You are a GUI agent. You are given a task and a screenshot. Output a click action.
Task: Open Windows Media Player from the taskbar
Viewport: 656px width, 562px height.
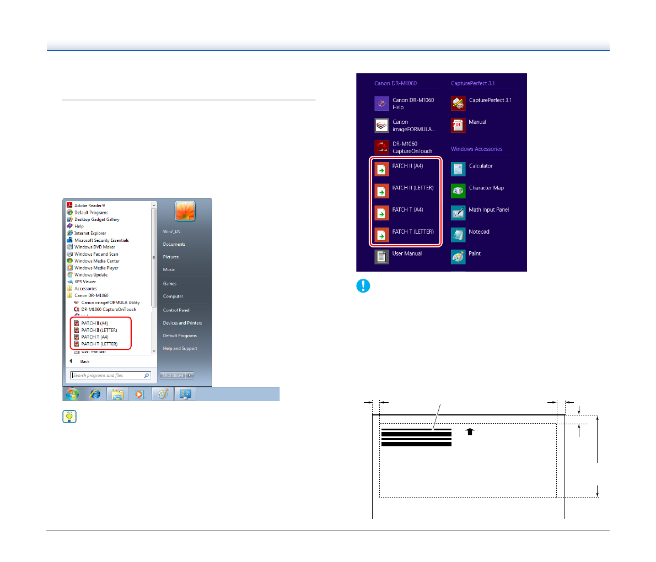click(x=139, y=394)
